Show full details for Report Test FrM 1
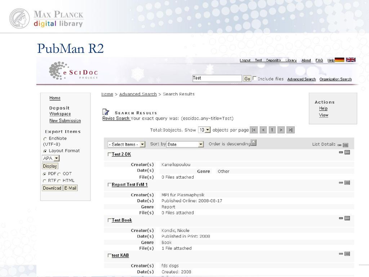 347,183
